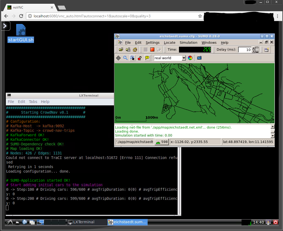Open SUMO File menu

coord(128,42)
